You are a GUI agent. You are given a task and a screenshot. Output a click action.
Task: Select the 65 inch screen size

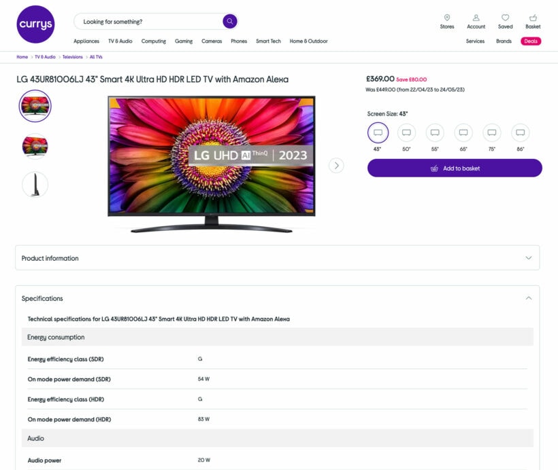tap(463, 132)
